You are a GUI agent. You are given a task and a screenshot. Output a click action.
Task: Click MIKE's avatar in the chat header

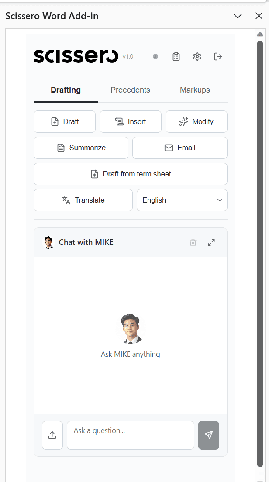coord(48,243)
